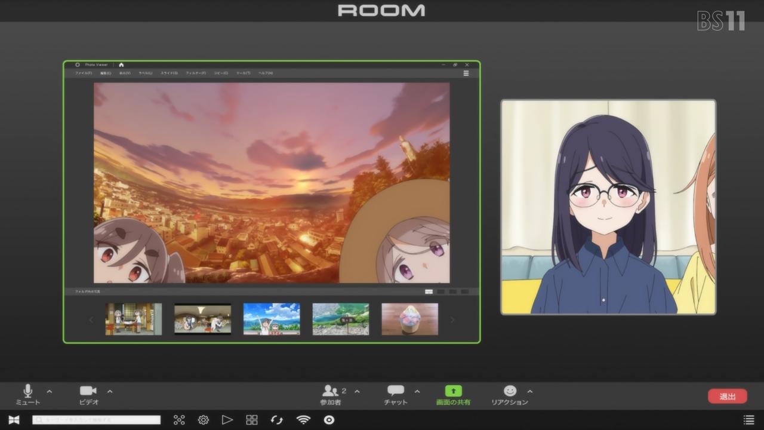
Task: Click the taskbar sync arrows icon
Action: [276, 420]
